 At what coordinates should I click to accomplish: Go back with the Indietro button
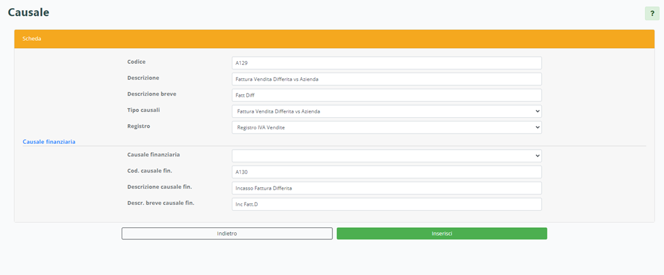pos(227,234)
